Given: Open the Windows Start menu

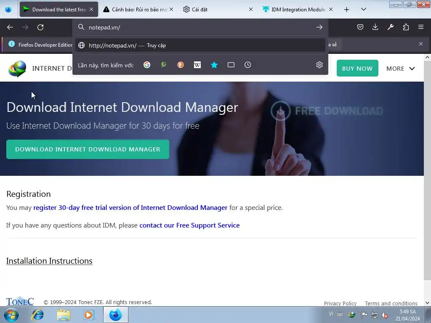Looking at the screenshot, I should point(11,315).
